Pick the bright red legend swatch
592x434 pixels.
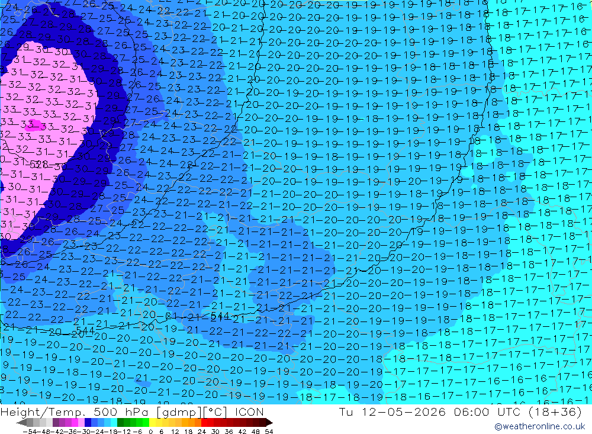tap(204, 422)
